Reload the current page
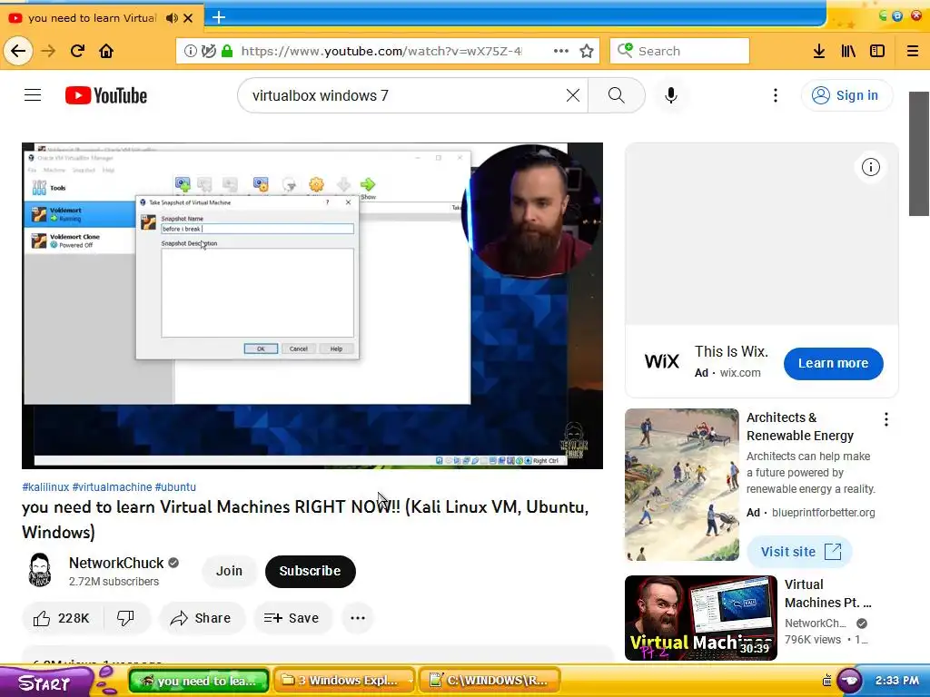The width and height of the screenshot is (930, 697). point(78,51)
